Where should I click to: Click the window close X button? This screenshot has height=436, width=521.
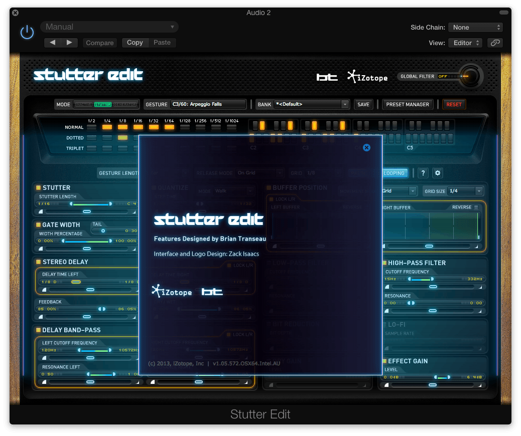pyautogui.click(x=15, y=13)
